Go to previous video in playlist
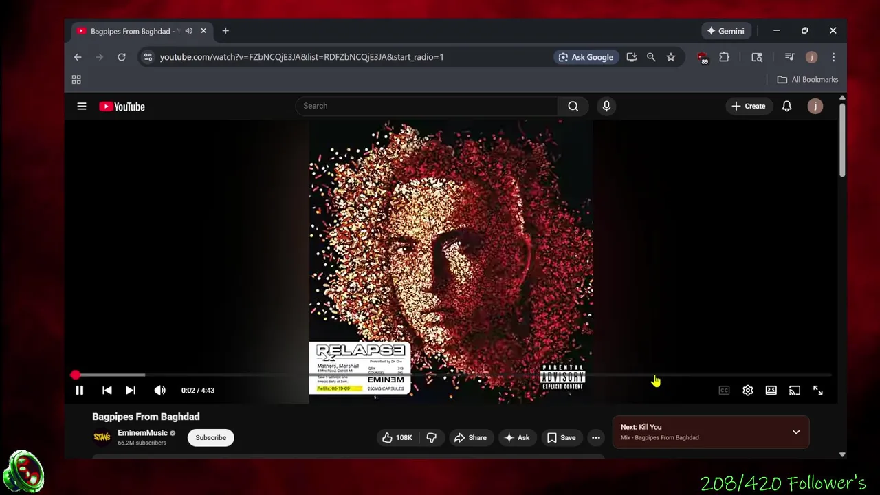The height and width of the screenshot is (495, 880). coord(107,390)
